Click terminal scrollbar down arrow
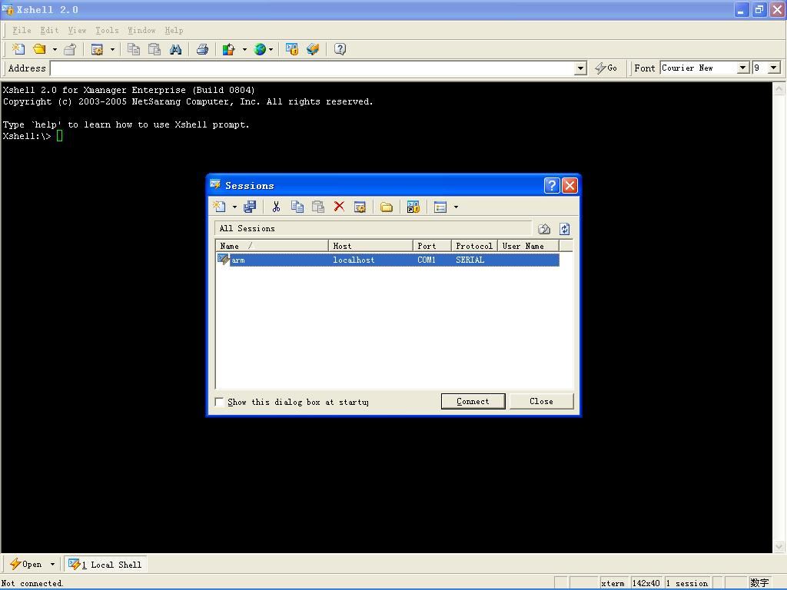Screen dimensions: 787x590 [x=779, y=546]
